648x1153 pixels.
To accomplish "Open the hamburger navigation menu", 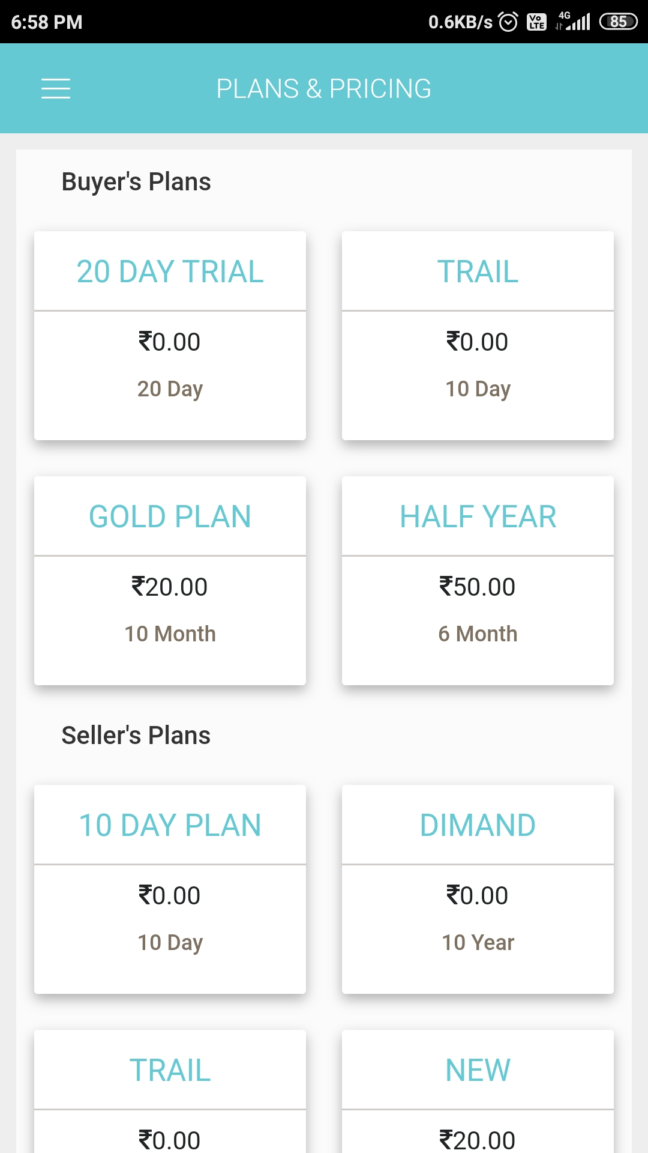I will coord(56,88).
